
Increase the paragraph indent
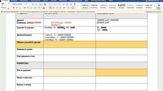tap(67, 4)
